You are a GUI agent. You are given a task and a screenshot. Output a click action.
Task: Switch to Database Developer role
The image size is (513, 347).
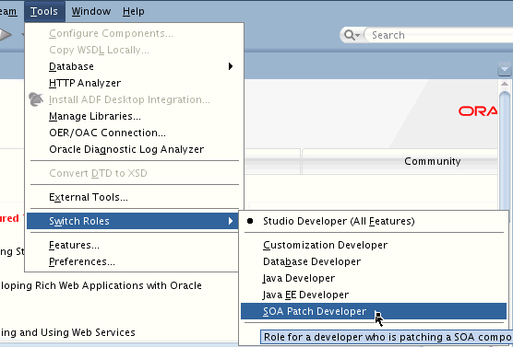click(374, 261)
